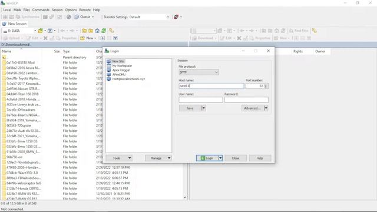Viewport: 377px width, 212px height.
Task: Click remote Find Files icon
Action: (x=291, y=31)
